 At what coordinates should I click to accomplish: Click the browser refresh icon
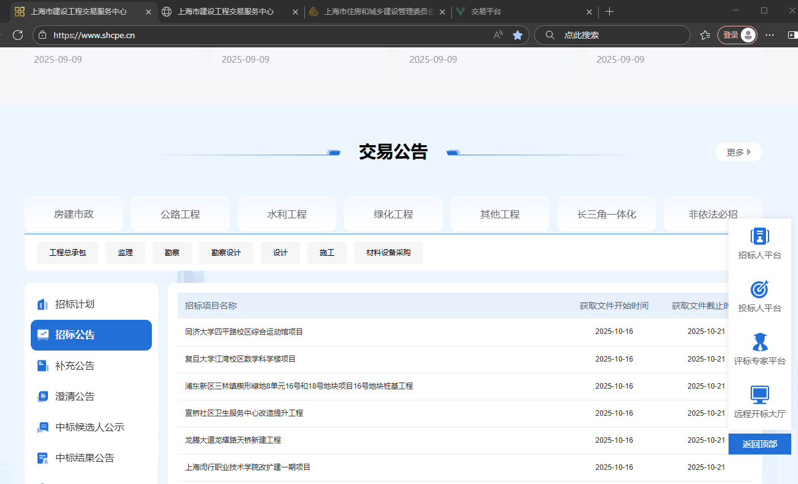(18, 35)
